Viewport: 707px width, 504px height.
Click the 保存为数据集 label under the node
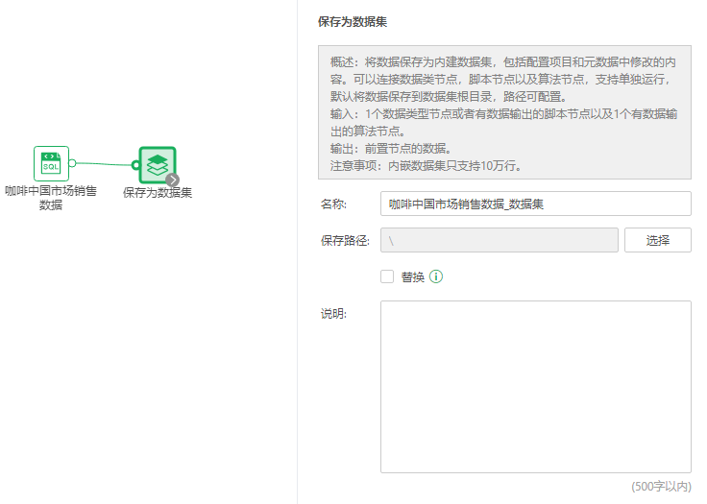[x=158, y=192]
